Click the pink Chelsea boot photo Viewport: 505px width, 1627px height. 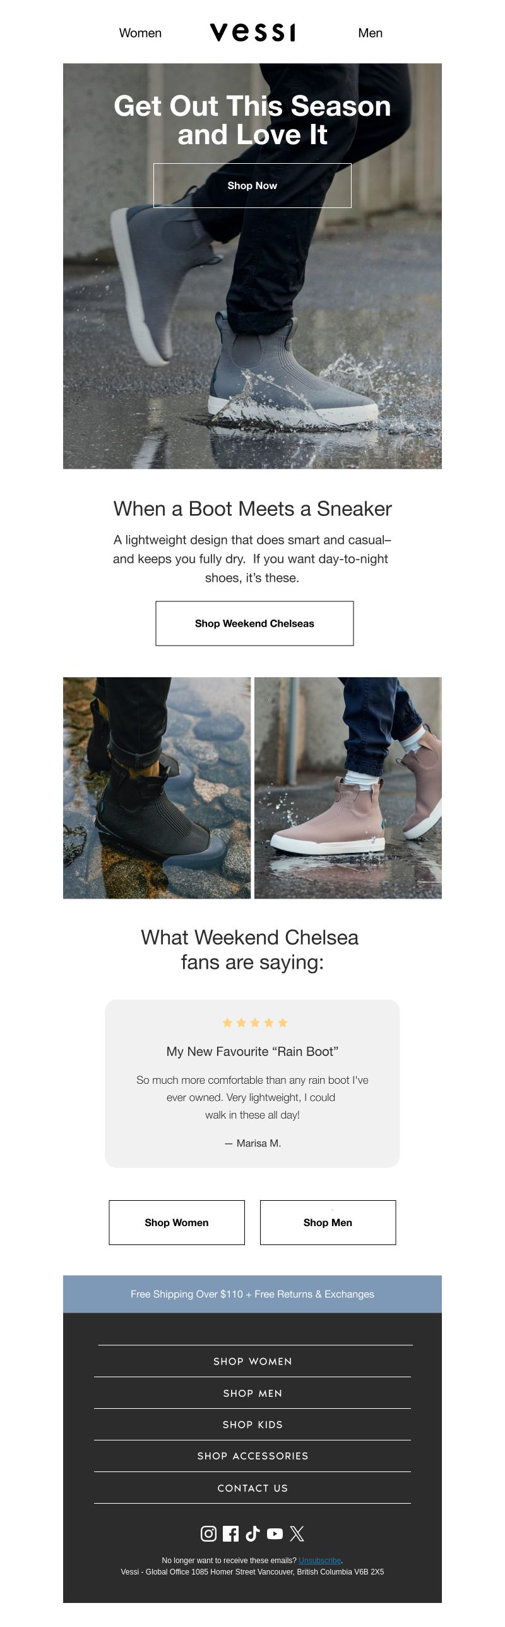[348, 787]
